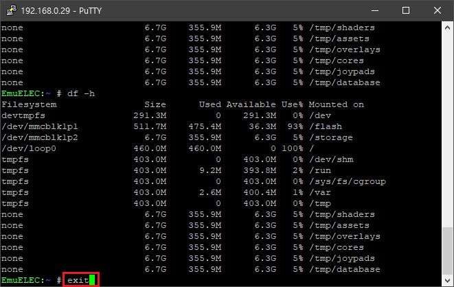Click the 'df -h' command text
Image resolution: width=454 pixels, height=287 pixels.
[81, 94]
